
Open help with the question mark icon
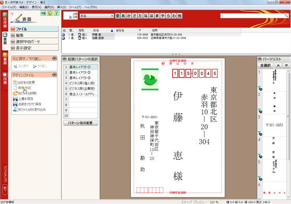tap(56, 13)
